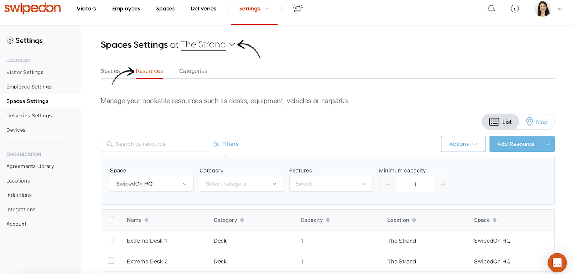The height and width of the screenshot is (274, 573).
Task: Click the Search by resource field
Action: pyautogui.click(x=155, y=144)
